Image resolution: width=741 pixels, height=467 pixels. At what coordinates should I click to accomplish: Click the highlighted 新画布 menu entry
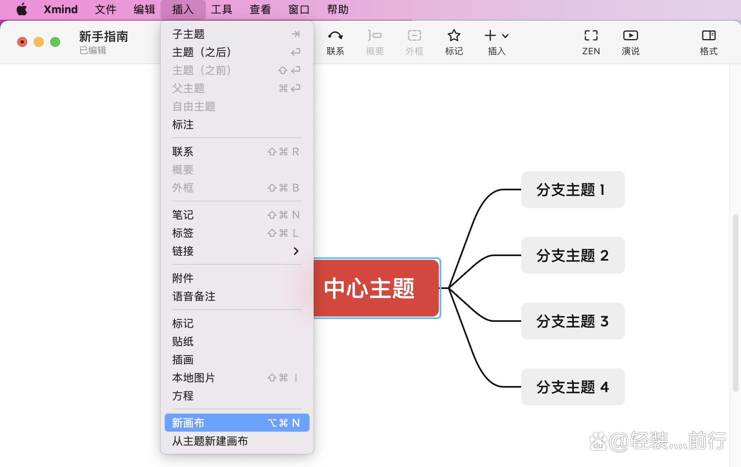pyautogui.click(x=237, y=423)
